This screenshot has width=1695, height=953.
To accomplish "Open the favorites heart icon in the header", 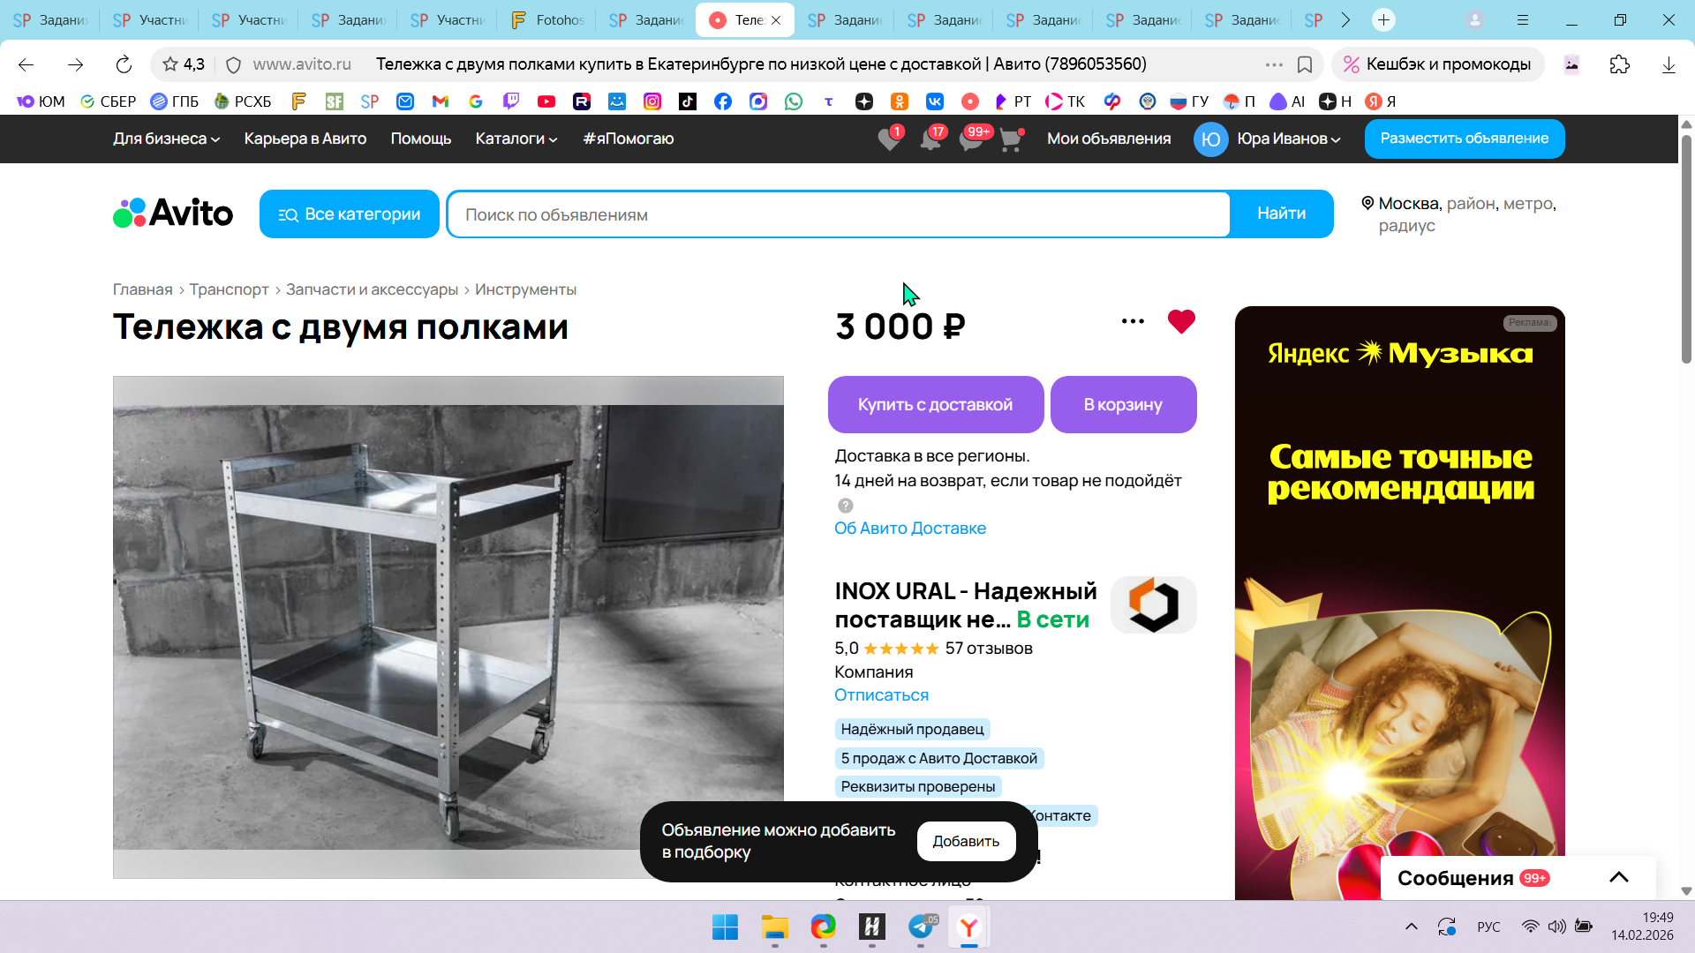I will (889, 139).
